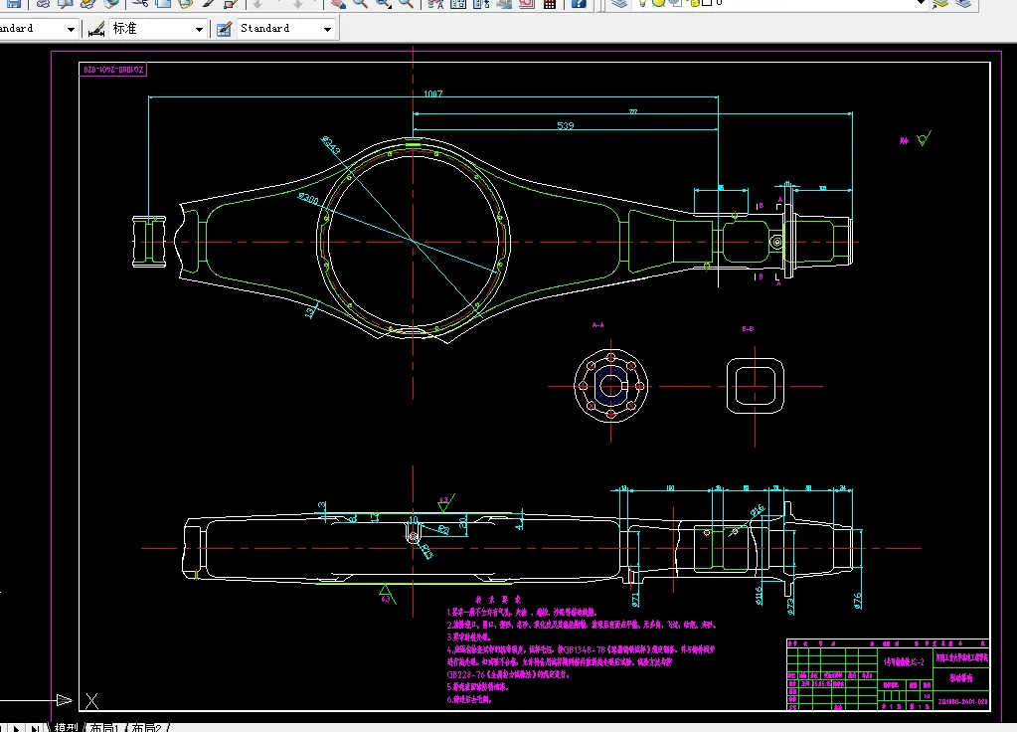Open the dimension style manager icon
This screenshot has height=732, width=1017.
point(96,29)
